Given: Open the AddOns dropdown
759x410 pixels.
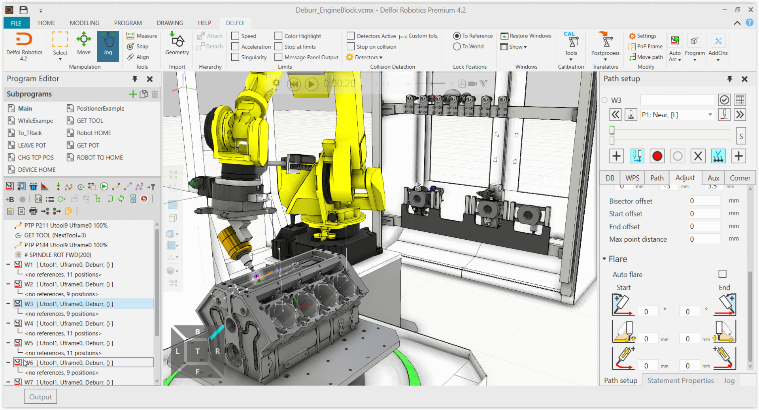Looking at the screenshot, I should [718, 47].
